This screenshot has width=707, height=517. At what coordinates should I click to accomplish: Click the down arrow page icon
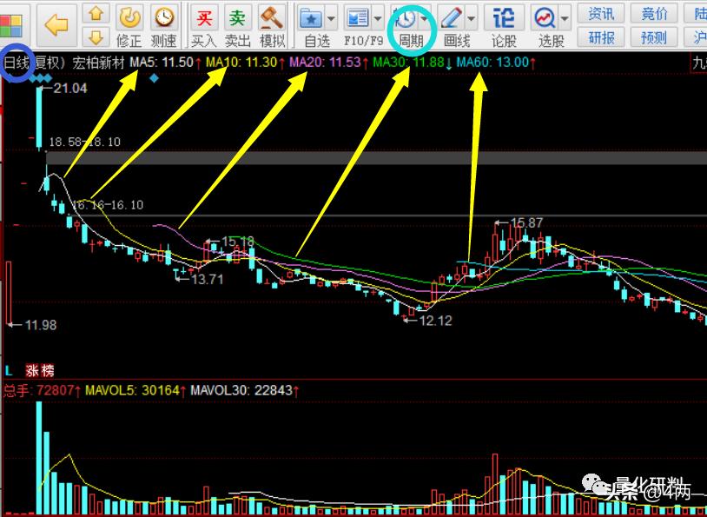(97, 36)
